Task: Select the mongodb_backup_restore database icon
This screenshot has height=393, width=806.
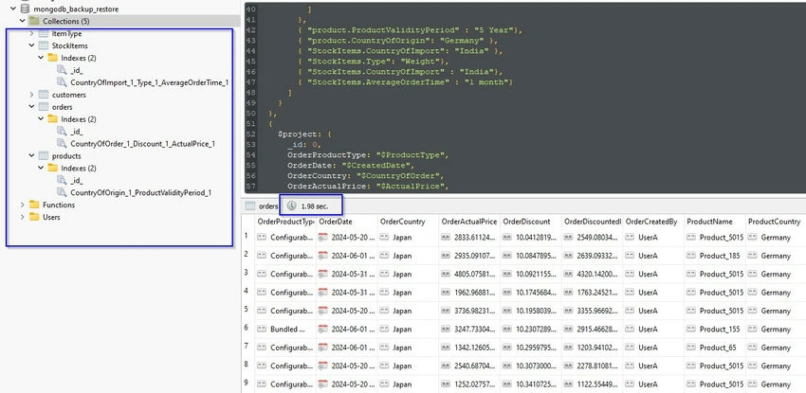Action: coord(25,9)
